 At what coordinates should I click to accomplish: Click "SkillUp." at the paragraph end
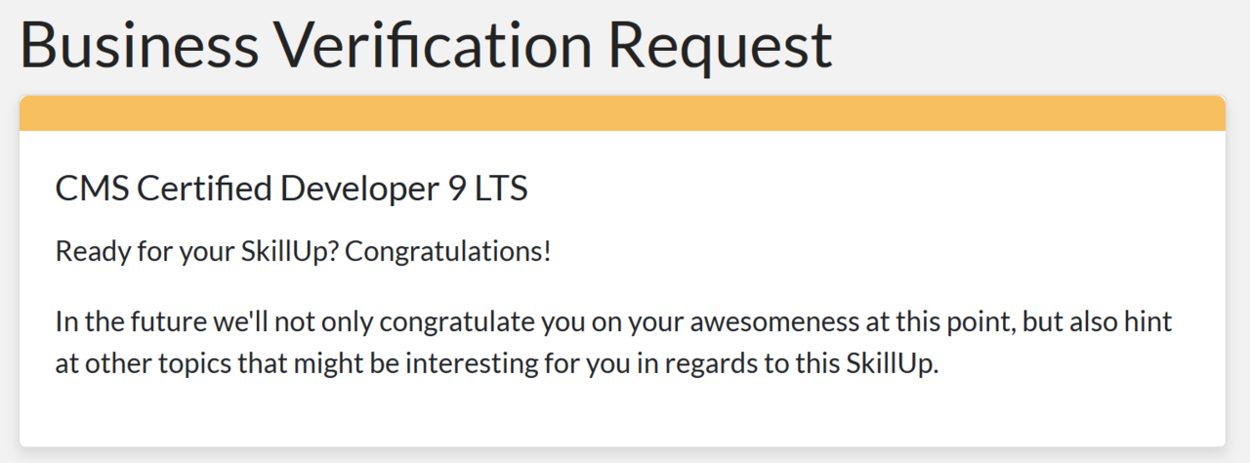[887, 367]
